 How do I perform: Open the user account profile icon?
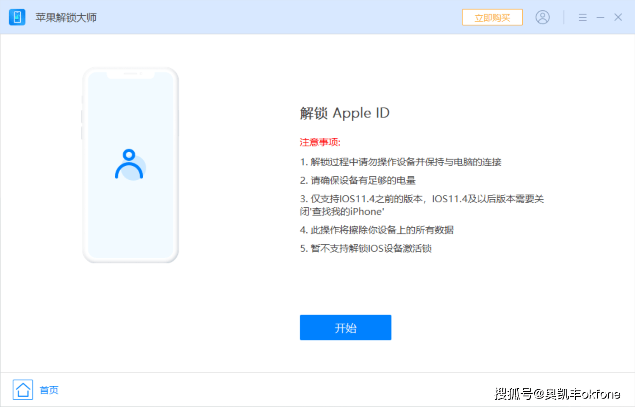tap(542, 17)
